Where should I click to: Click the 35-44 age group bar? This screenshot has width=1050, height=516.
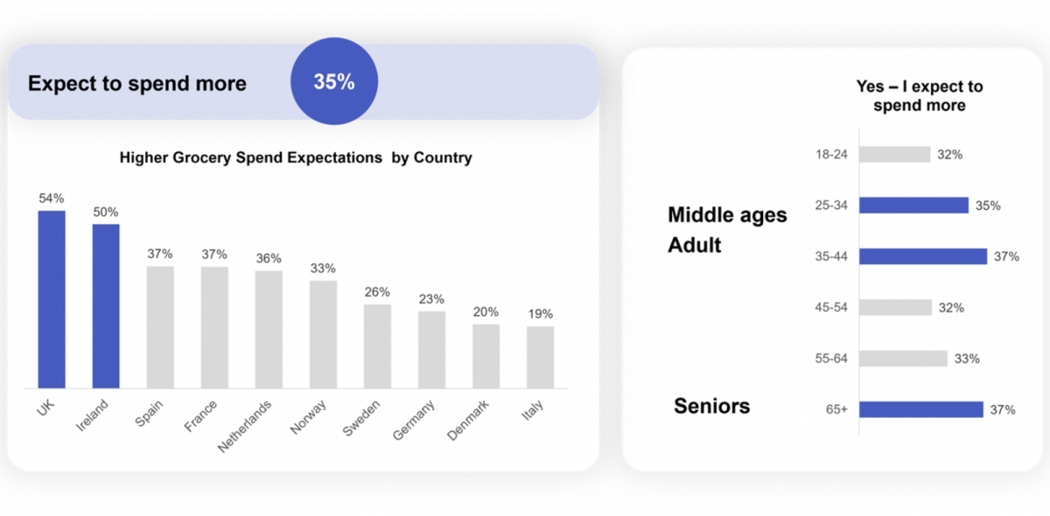(x=922, y=256)
